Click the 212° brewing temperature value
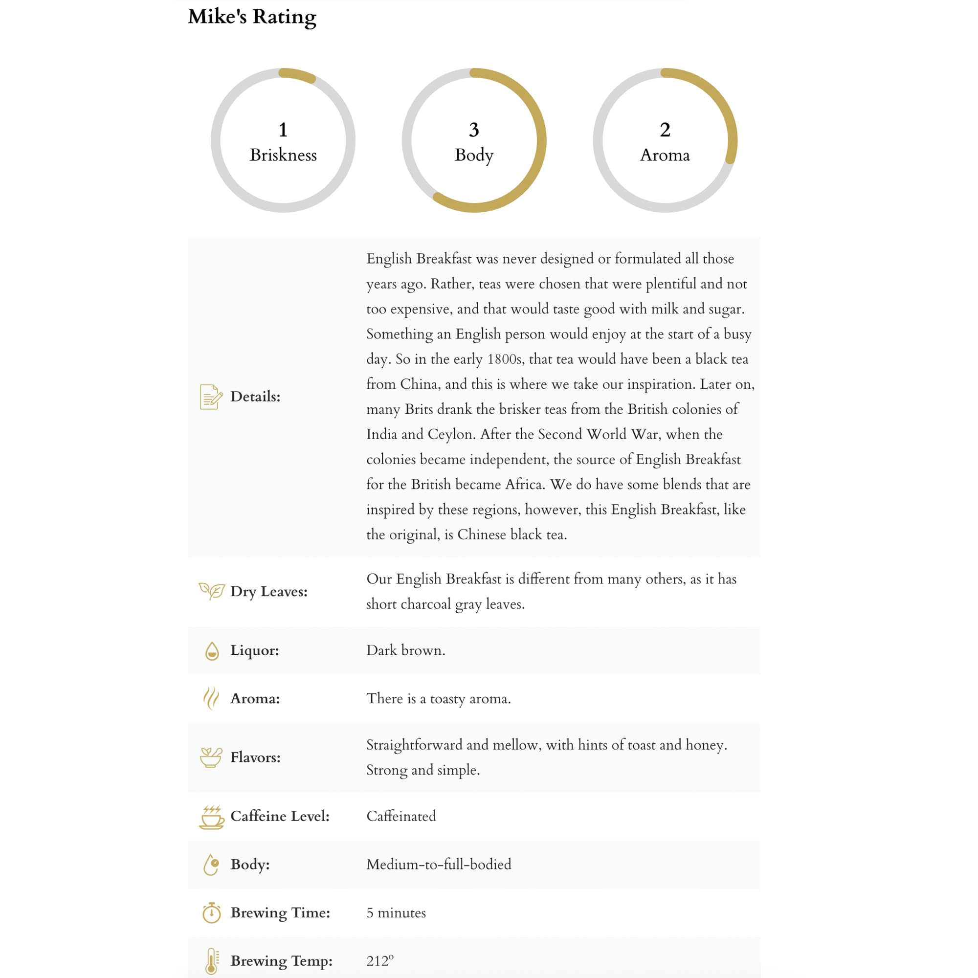The height and width of the screenshot is (978, 978). click(x=379, y=961)
